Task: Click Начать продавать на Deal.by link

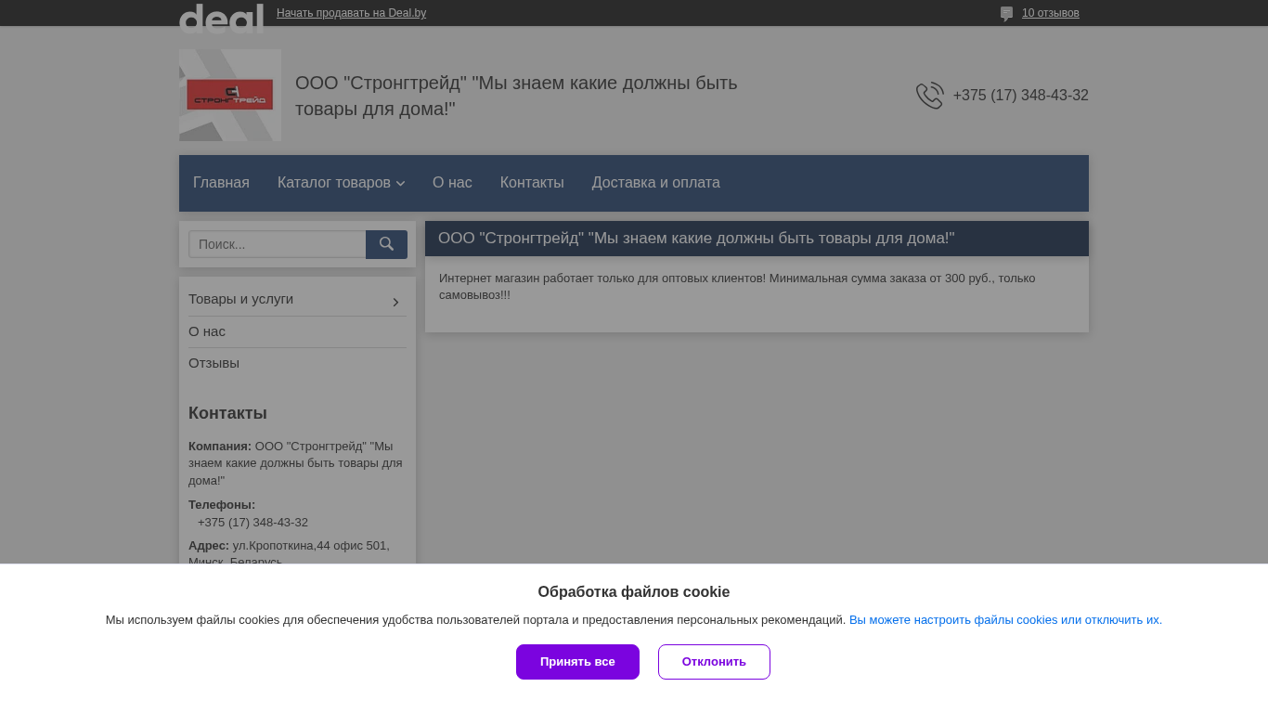Action: [351, 13]
